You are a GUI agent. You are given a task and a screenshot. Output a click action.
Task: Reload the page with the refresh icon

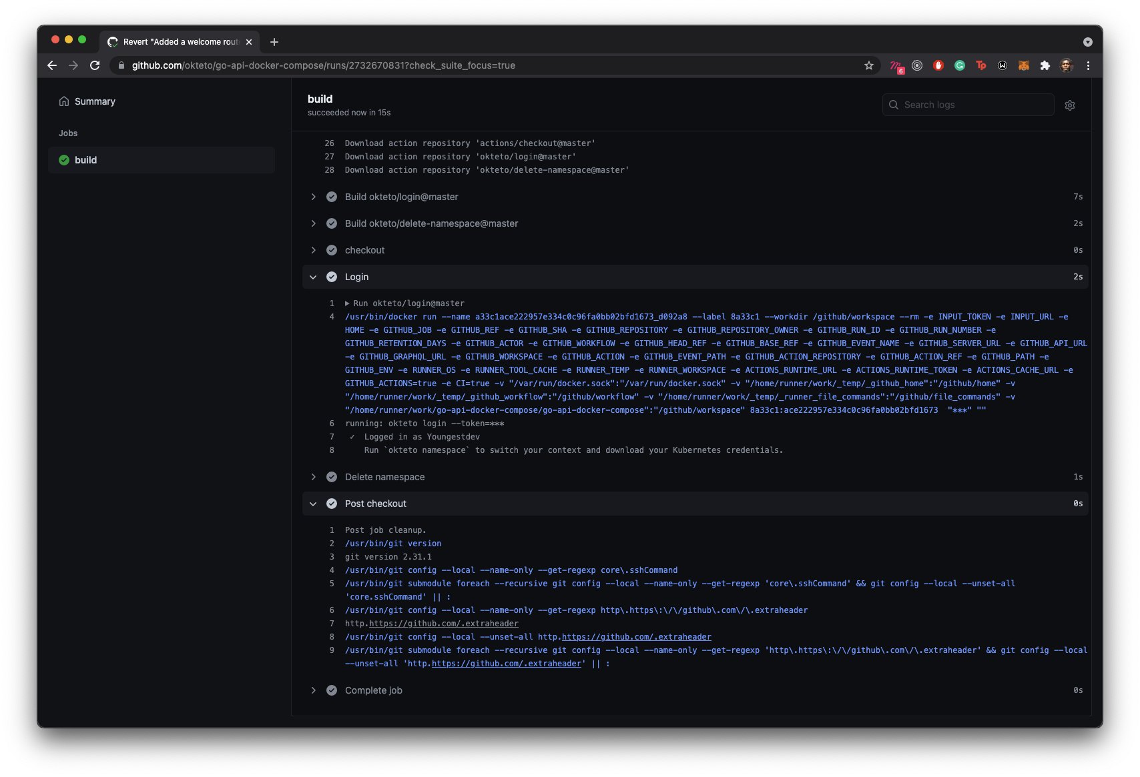tap(95, 65)
